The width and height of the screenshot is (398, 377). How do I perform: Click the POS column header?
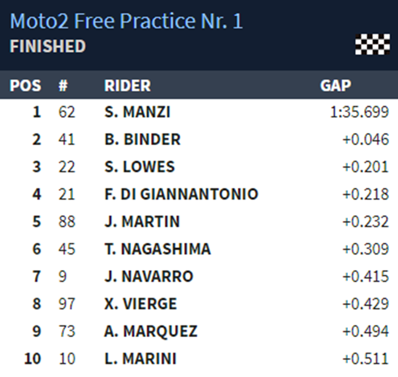[26, 85]
